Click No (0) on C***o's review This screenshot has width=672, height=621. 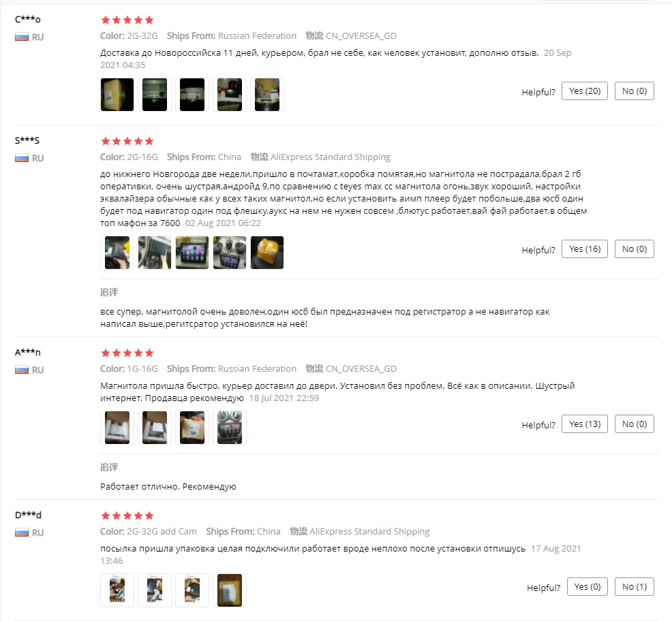(635, 91)
